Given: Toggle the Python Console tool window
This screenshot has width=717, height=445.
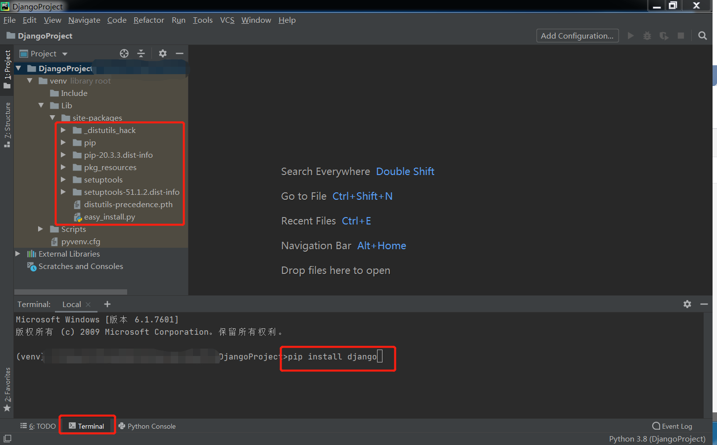Looking at the screenshot, I should 147,426.
